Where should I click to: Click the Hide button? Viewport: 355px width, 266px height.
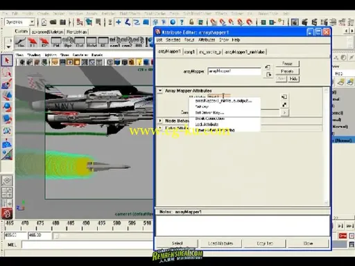click(x=293, y=79)
